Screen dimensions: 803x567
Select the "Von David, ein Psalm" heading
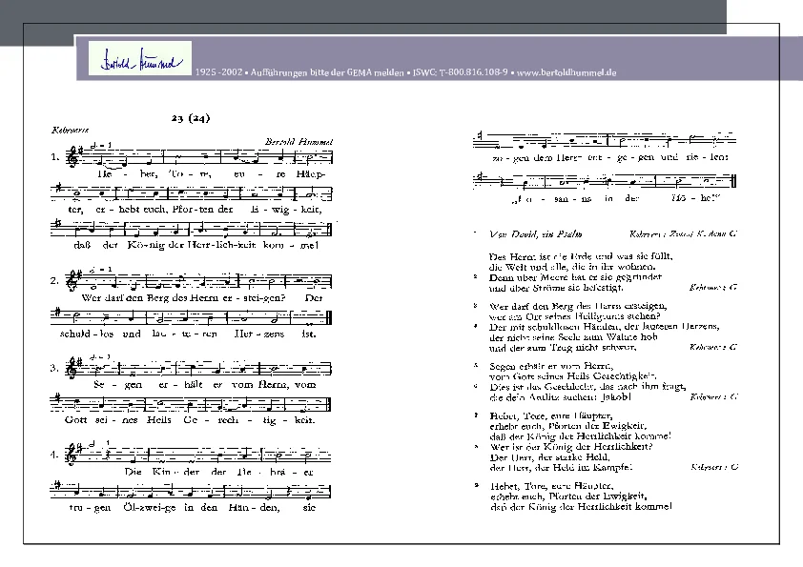click(x=536, y=234)
